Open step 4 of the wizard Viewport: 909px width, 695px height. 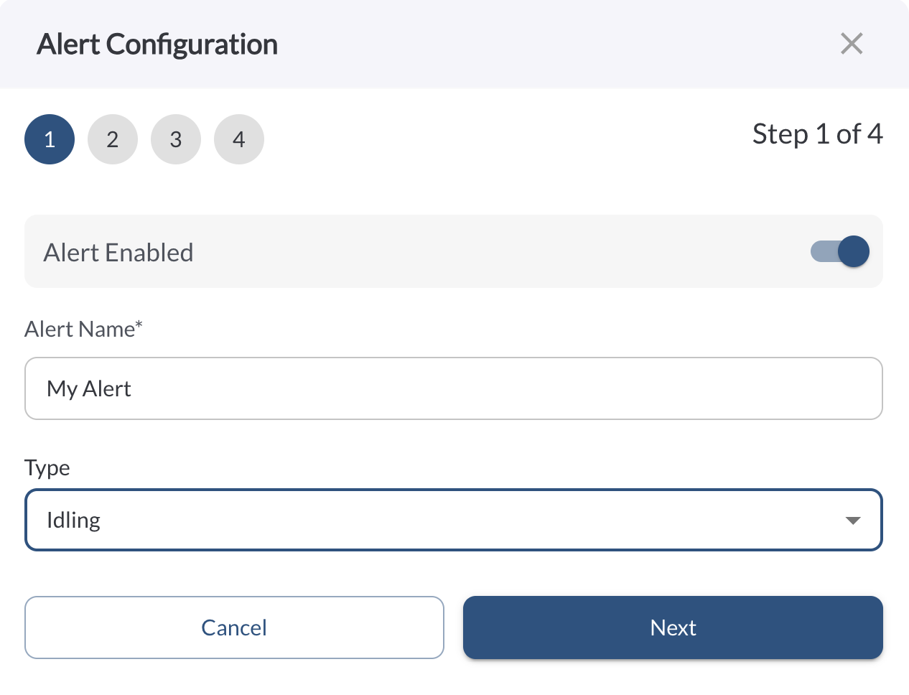pos(239,139)
